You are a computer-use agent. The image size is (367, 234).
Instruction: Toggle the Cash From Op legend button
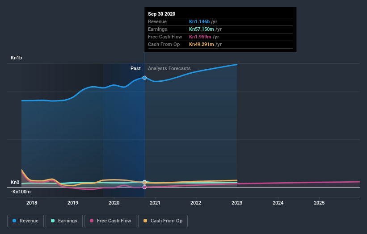point(163,221)
